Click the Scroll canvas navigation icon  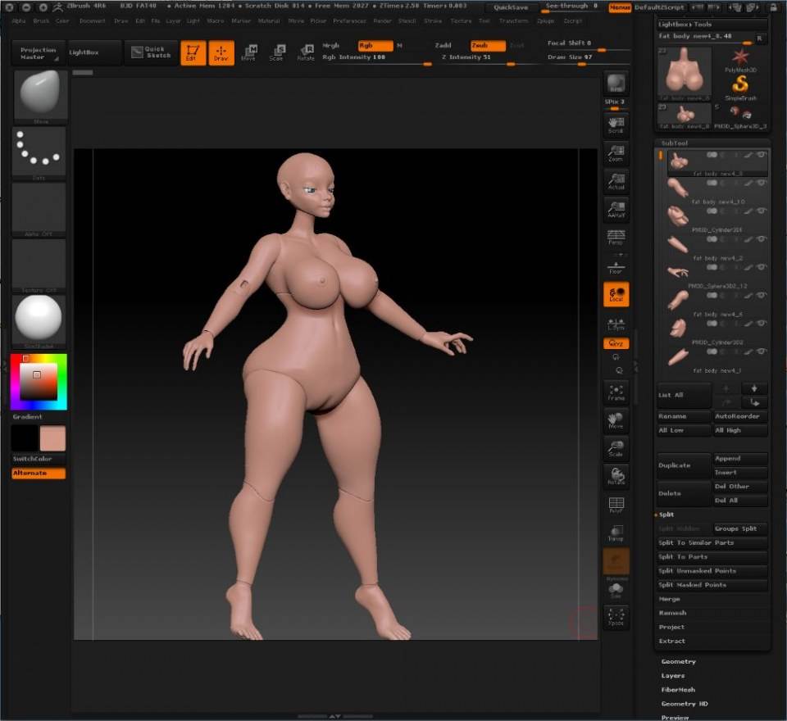[x=616, y=125]
